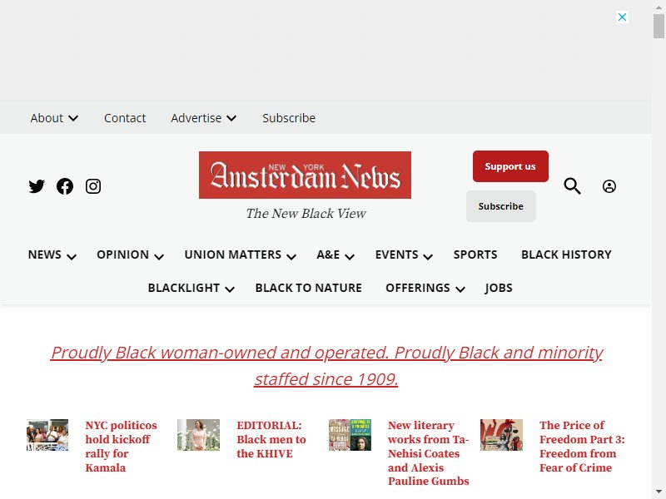Open the Instagram social link icon

coord(93,186)
